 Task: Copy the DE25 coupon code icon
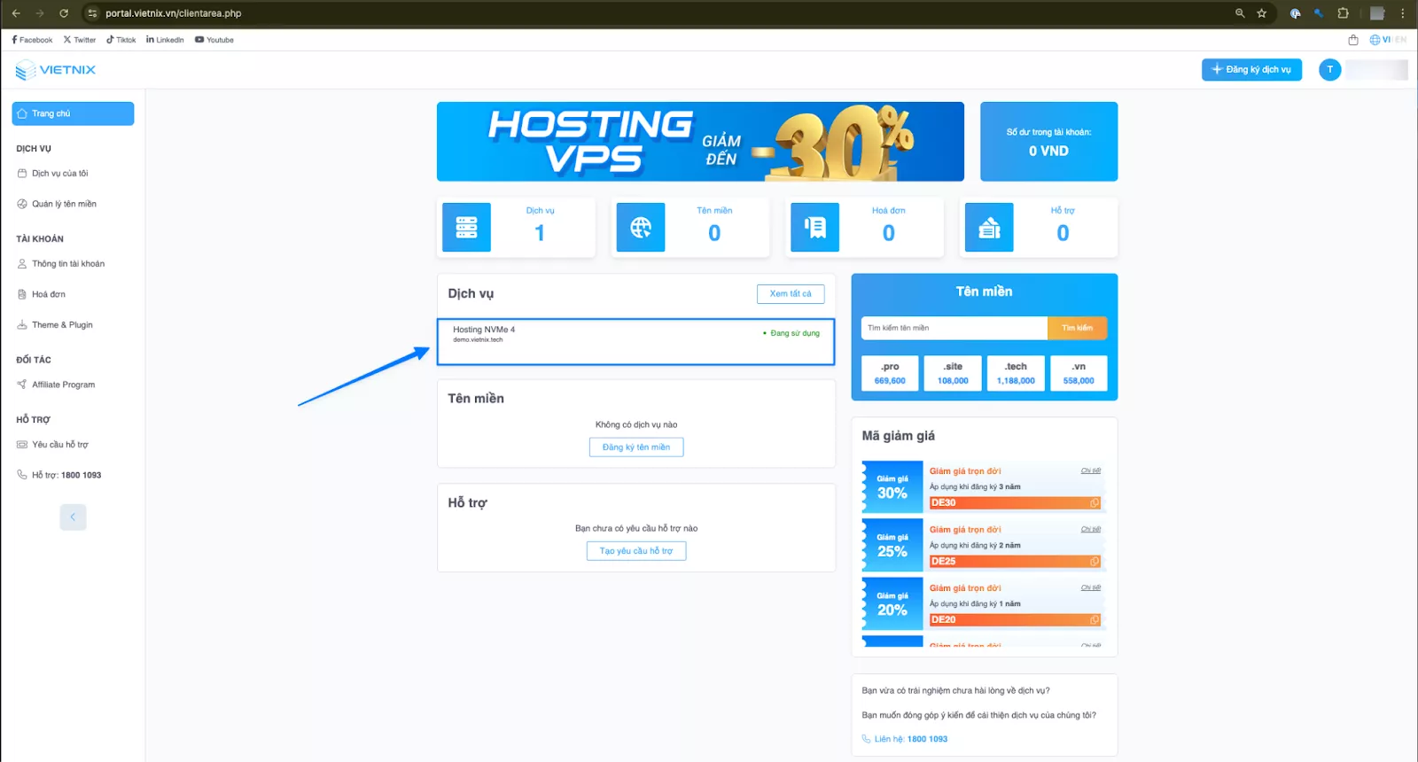[x=1095, y=562]
